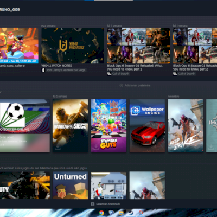The height and width of the screenshot is (217, 217).
Task: Open Call of Duty tag under part 2 article
Action: click(x=187, y=74)
